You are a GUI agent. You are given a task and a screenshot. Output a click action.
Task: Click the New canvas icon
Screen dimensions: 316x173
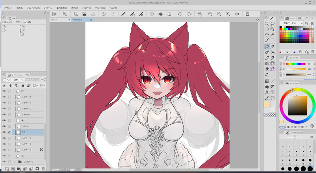coord(75,14)
